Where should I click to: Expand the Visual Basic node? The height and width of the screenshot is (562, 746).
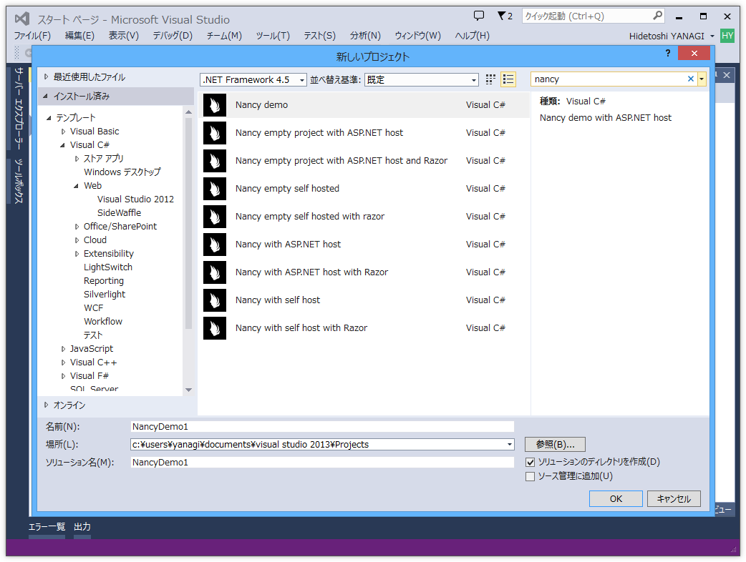(x=63, y=132)
